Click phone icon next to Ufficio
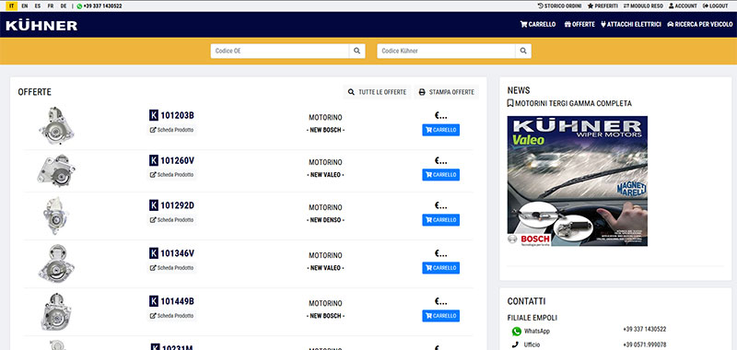Image resolution: width=737 pixels, height=350 pixels. [x=516, y=344]
